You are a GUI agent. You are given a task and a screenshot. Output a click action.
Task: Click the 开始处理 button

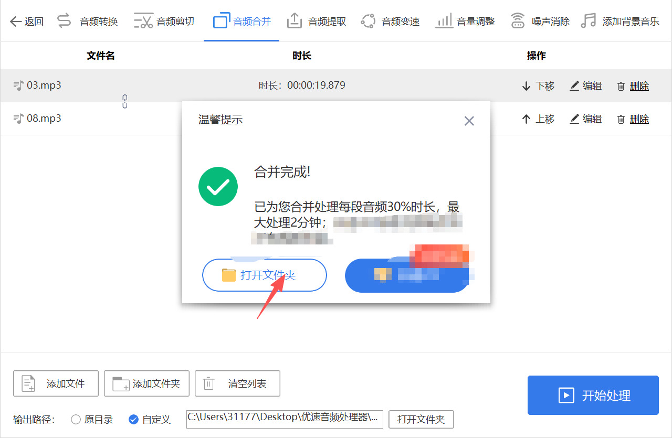tap(593, 395)
